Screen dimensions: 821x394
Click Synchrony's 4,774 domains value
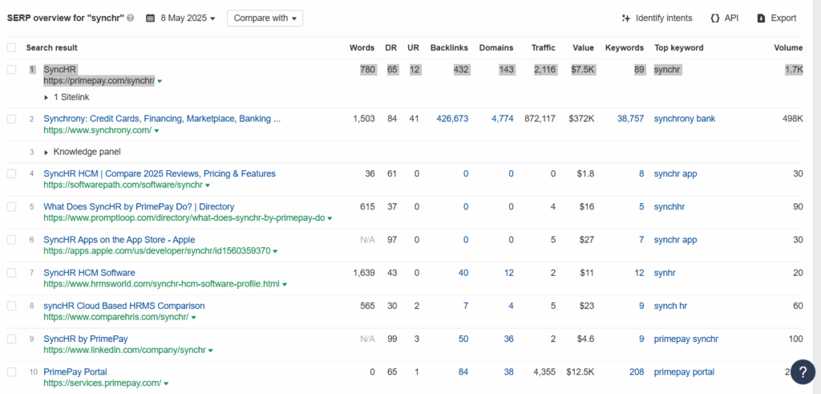(502, 119)
